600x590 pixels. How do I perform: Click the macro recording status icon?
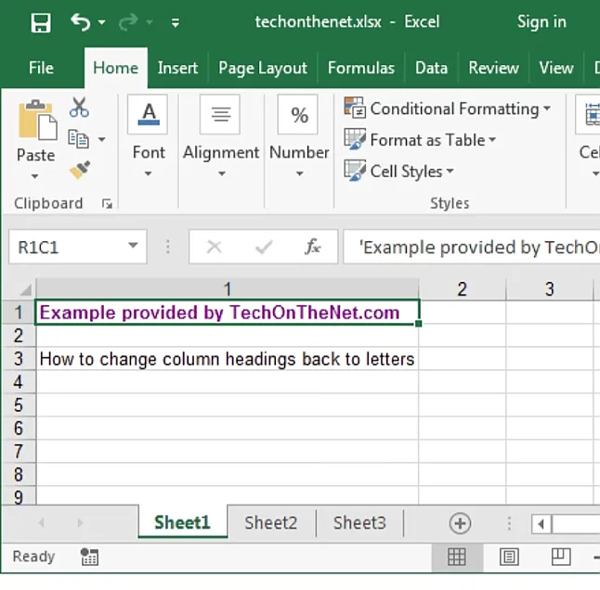tap(90, 557)
